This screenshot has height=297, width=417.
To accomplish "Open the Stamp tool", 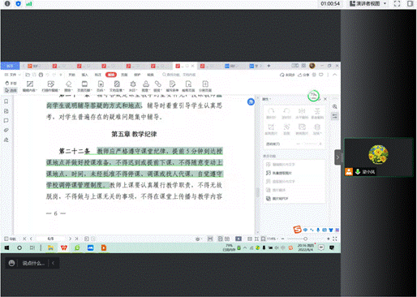I will point(146,86).
